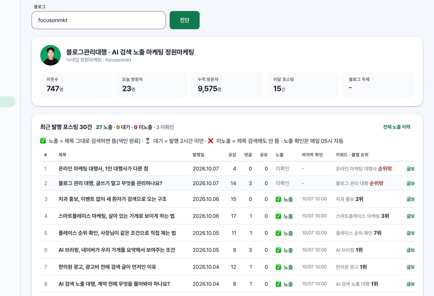Click the 노출 check icon in the 스마트플레이스 마케팅 row
Viewport: 434px width, 296px height.
coord(278,216)
